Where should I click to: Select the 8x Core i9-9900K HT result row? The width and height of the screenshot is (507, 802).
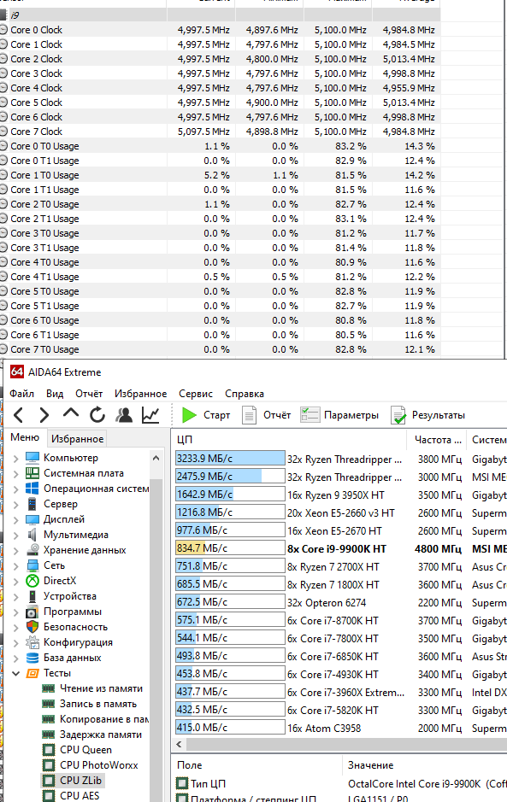[339, 549]
